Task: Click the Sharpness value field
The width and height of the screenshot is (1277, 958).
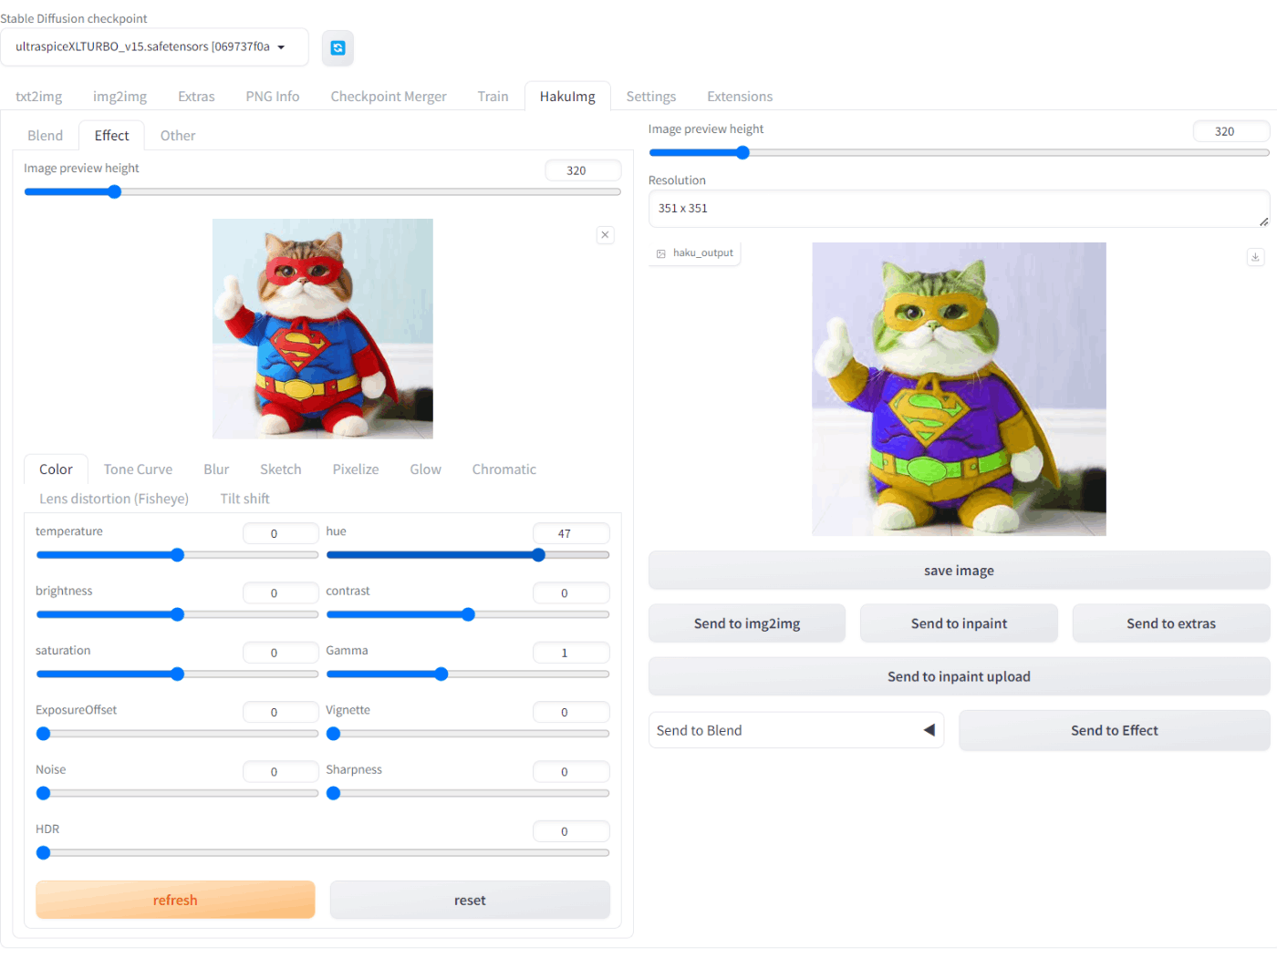Action: (x=571, y=772)
